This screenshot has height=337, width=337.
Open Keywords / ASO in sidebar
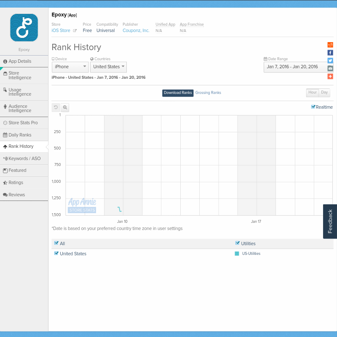pos(24,159)
